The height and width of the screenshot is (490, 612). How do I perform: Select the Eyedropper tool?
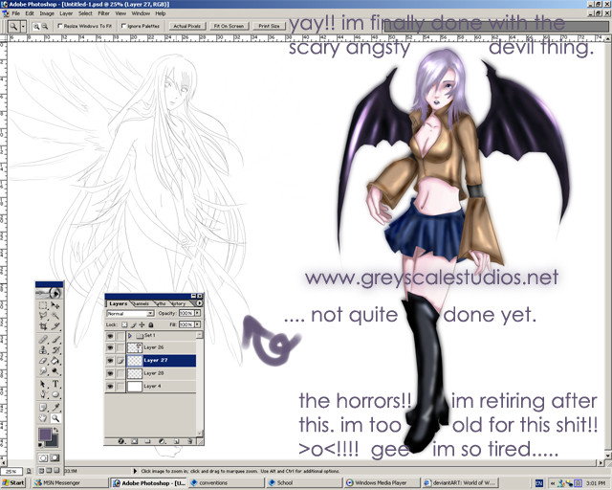[x=55, y=408]
